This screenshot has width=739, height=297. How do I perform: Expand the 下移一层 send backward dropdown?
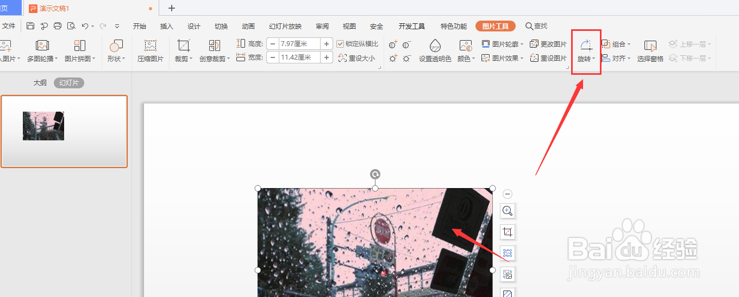point(710,58)
